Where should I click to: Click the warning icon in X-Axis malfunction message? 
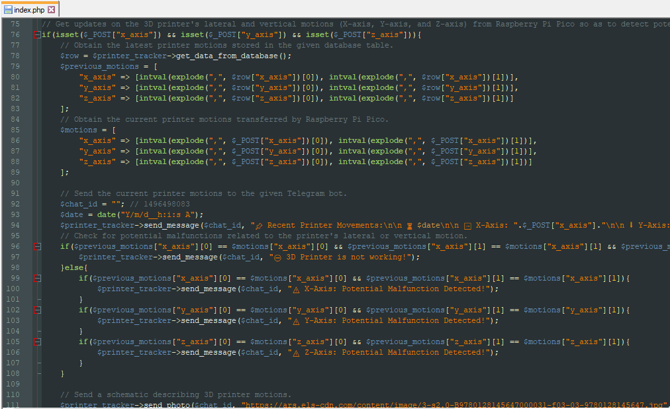click(297, 289)
